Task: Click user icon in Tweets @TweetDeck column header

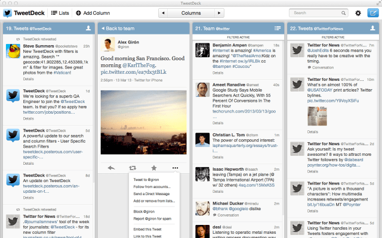Action: pyautogui.click(x=87, y=28)
